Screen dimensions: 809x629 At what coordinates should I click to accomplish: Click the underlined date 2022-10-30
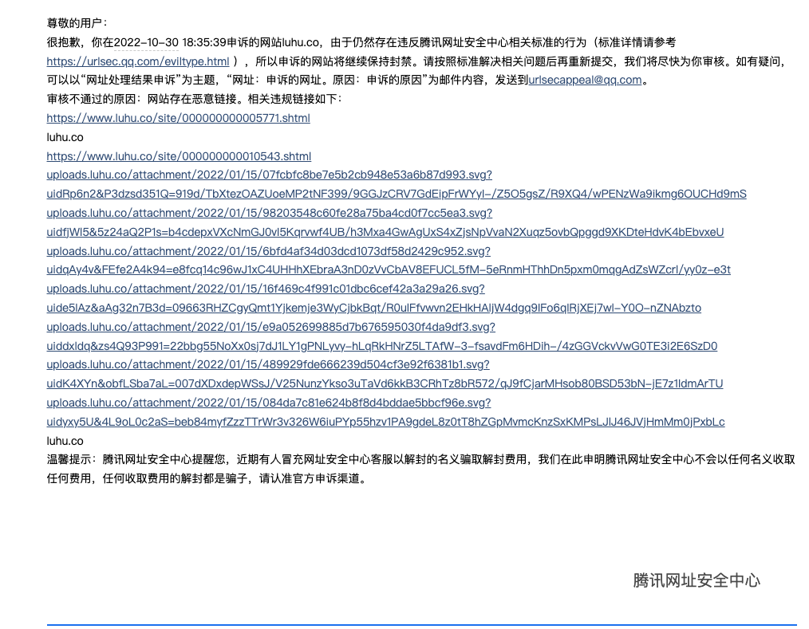pyautogui.click(x=146, y=42)
